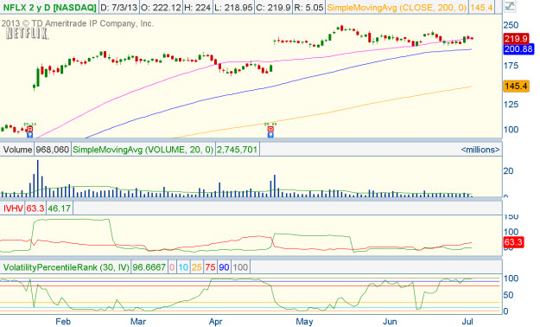Click the cyan 10 level legend
Viewport: 540px width, 327px height.
click(183, 267)
